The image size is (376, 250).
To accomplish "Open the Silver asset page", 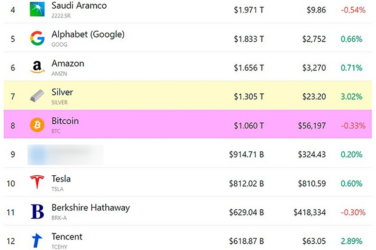I will [x=62, y=92].
